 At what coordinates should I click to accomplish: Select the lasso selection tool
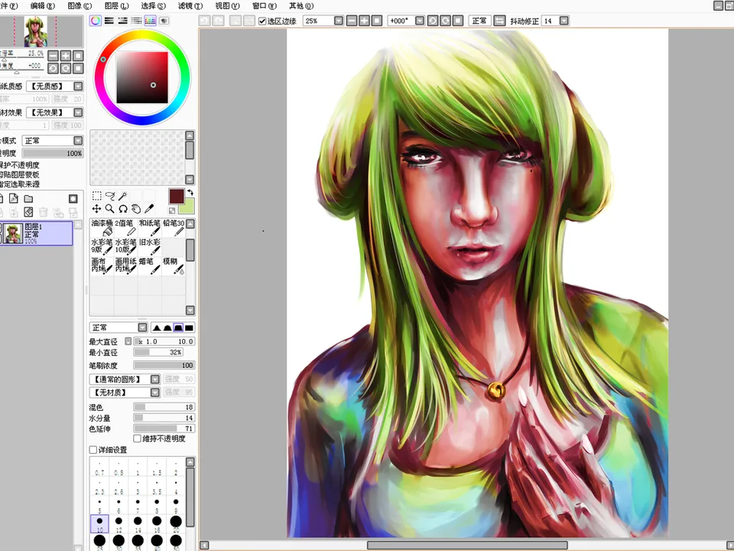(109, 196)
